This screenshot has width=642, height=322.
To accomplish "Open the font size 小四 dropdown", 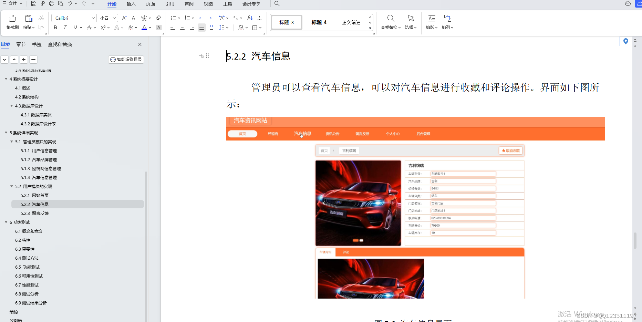I will [x=114, y=18].
